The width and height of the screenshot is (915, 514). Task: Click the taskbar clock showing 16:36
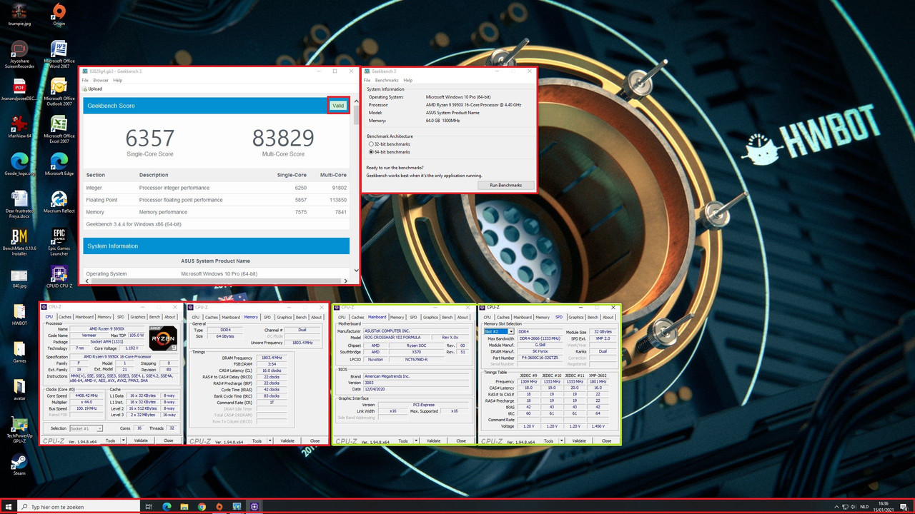point(884,506)
